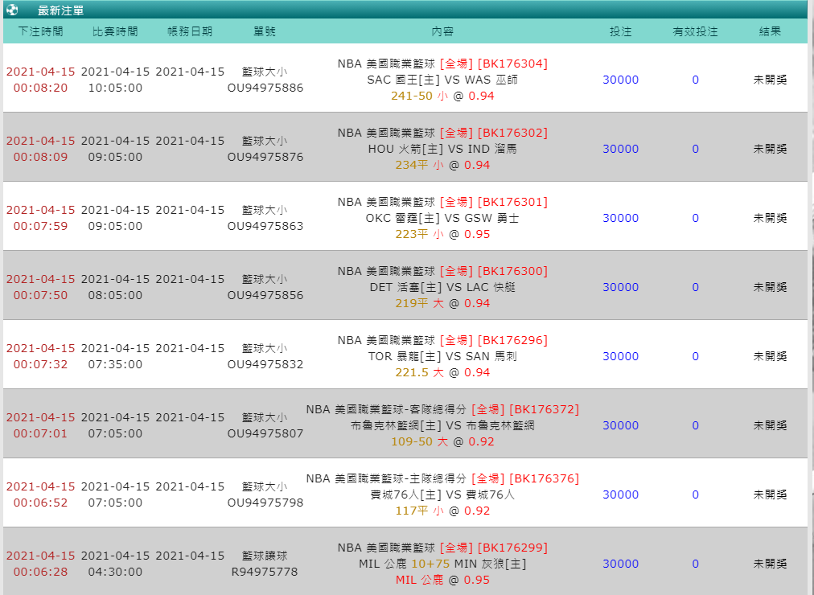Click the odds line 117平 小 @ 0.92
Image resolution: width=814 pixels, height=595 pixels.
pyautogui.click(x=442, y=511)
